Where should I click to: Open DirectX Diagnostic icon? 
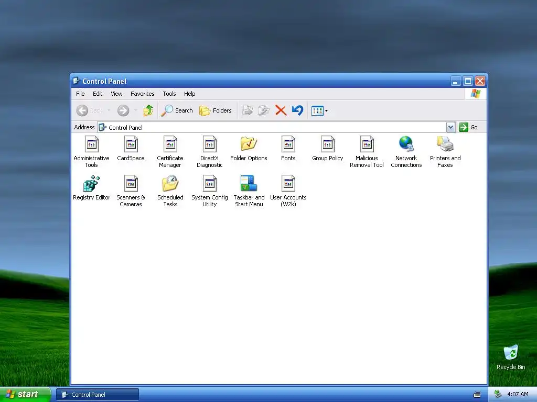tap(210, 144)
